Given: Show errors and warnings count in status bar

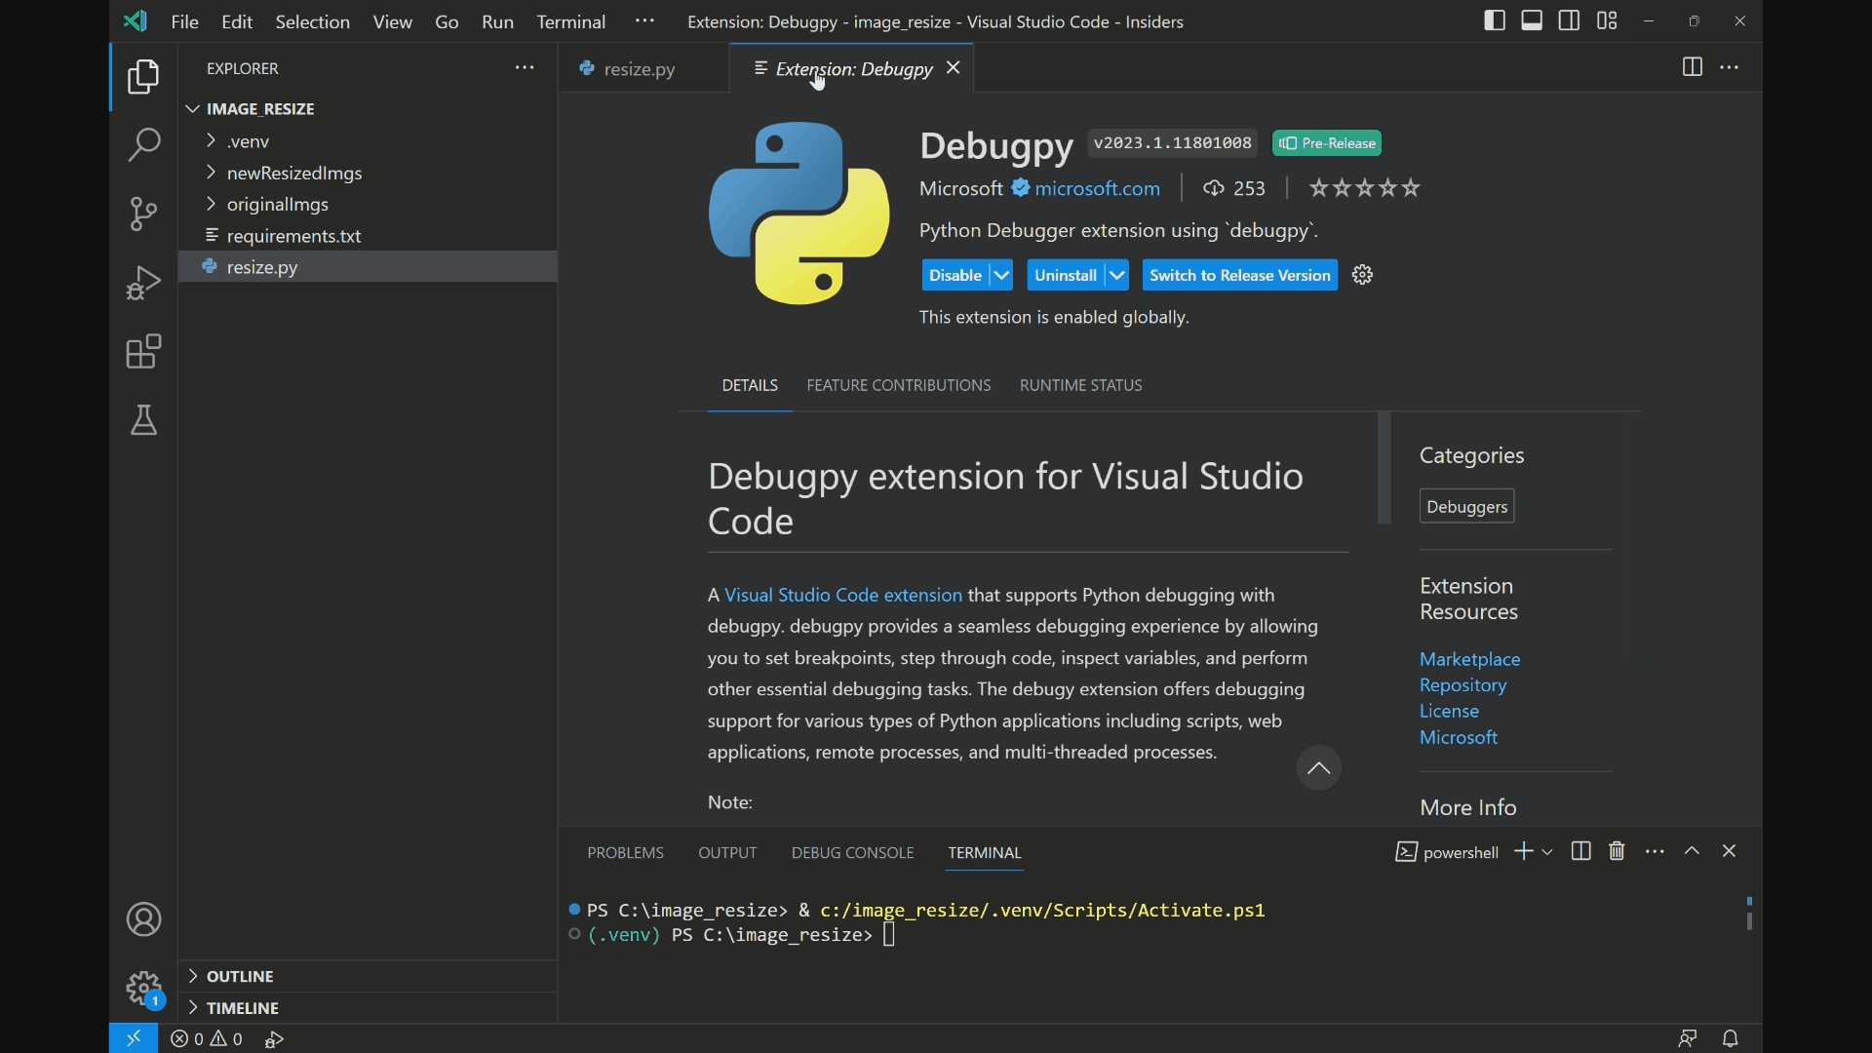Looking at the screenshot, I should pos(206,1039).
